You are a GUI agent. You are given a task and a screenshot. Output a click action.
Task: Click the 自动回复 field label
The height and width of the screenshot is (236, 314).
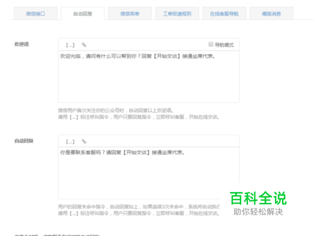[24, 141]
